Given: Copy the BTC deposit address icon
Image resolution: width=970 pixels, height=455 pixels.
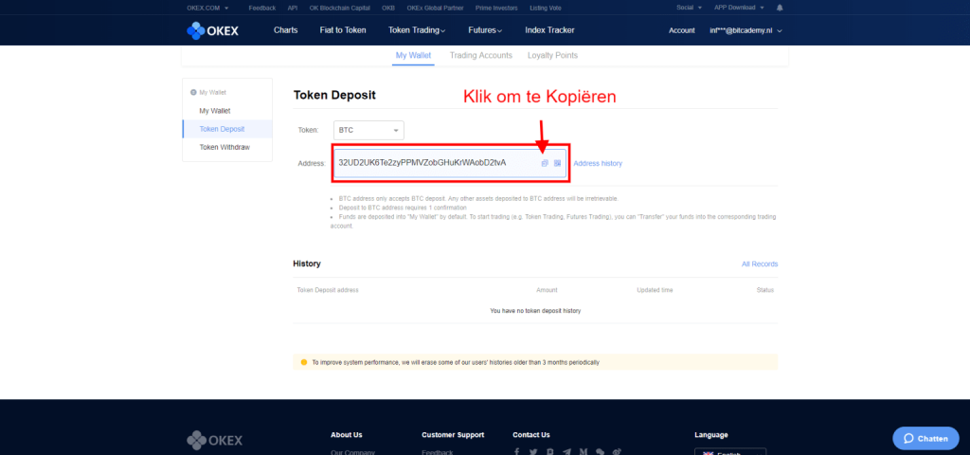Looking at the screenshot, I should point(545,163).
